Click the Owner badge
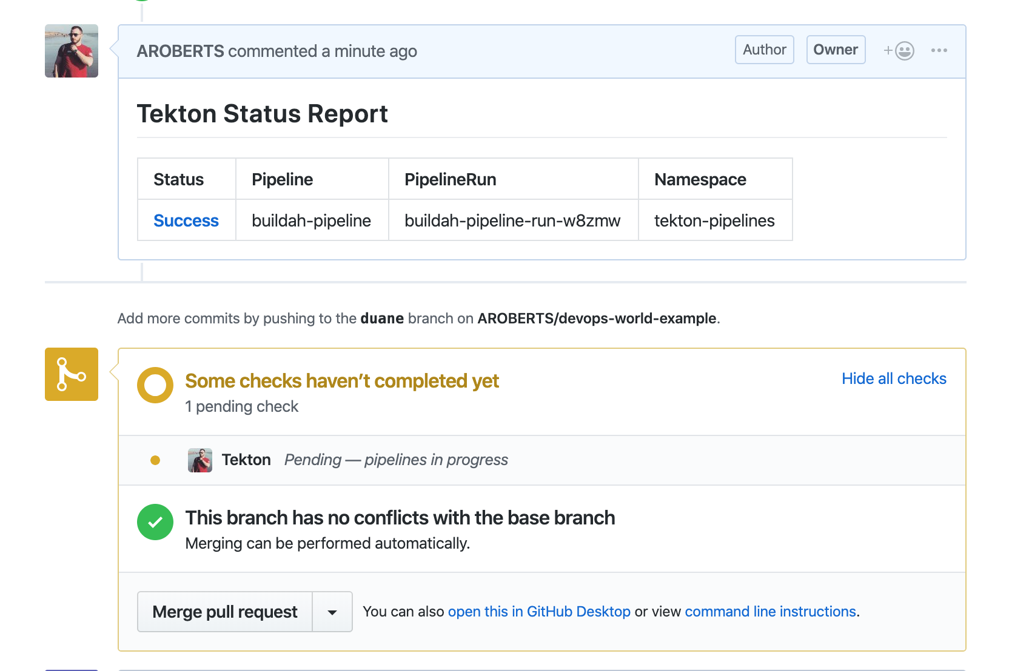The height and width of the screenshot is (671, 1009). [836, 50]
